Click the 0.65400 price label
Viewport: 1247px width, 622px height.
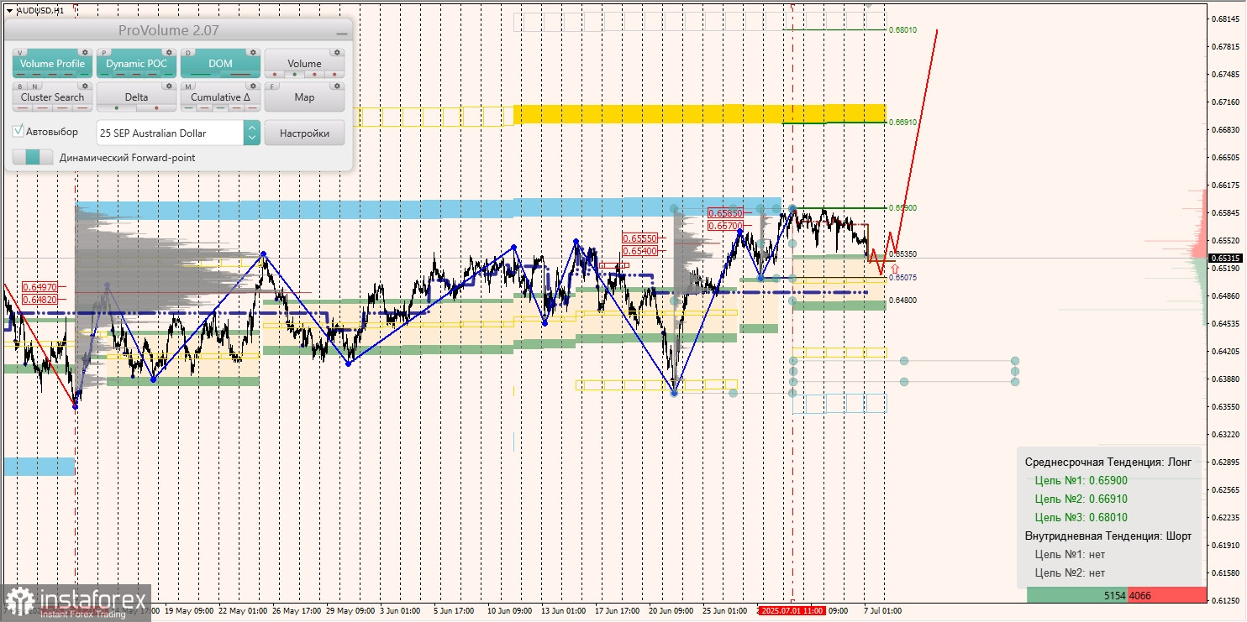[x=639, y=251]
